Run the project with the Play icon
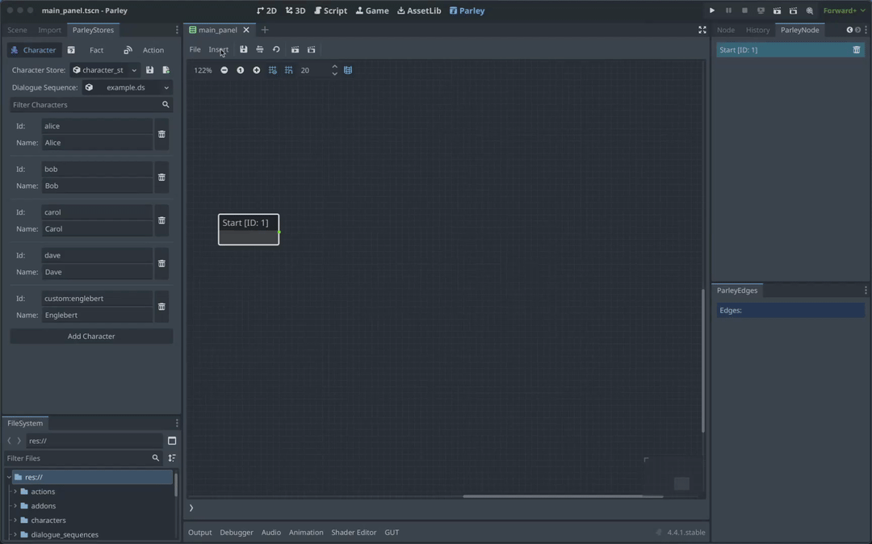The width and height of the screenshot is (872, 544). pyautogui.click(x=711, y=10)
